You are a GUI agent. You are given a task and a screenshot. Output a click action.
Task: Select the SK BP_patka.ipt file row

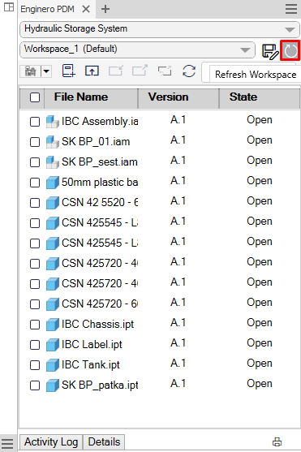tap(160, 385)
